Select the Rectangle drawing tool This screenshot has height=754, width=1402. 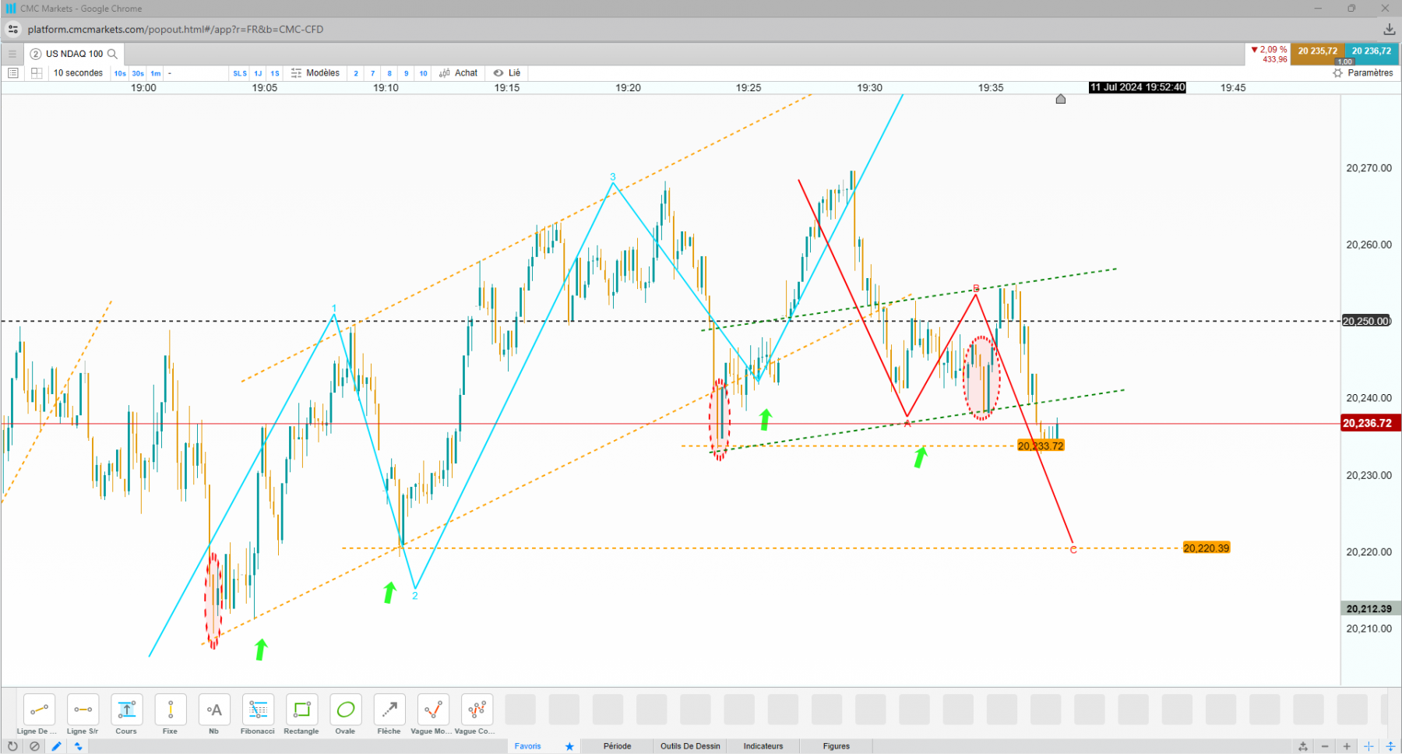(301, 710)
